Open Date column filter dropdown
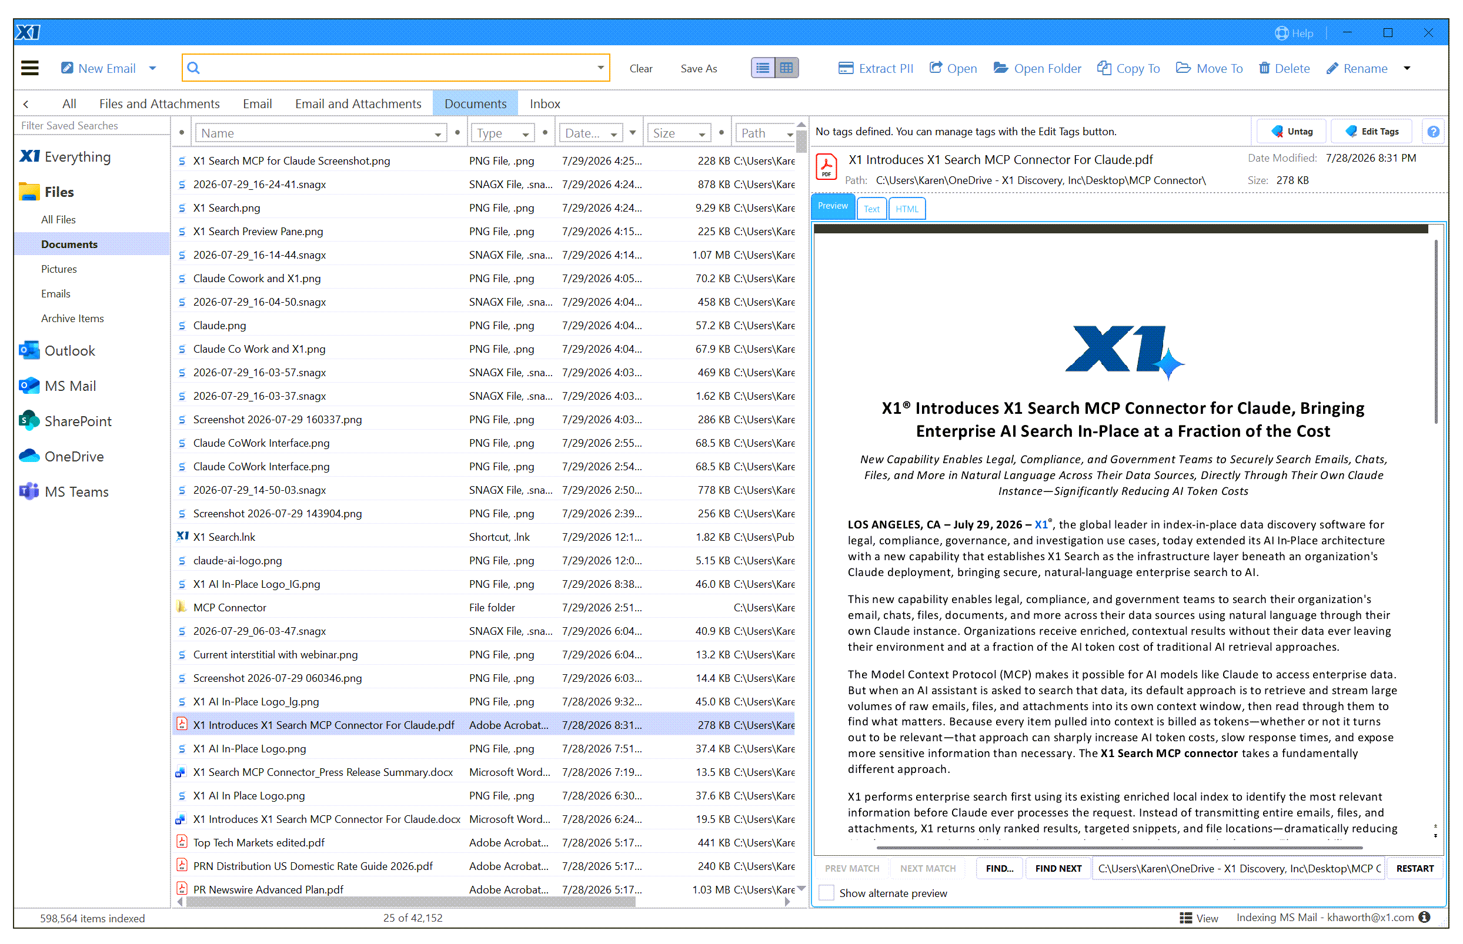 coord(613,134)
